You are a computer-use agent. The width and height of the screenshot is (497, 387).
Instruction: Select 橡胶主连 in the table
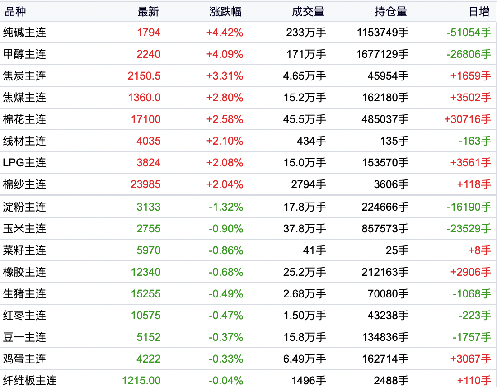[24, 272]
